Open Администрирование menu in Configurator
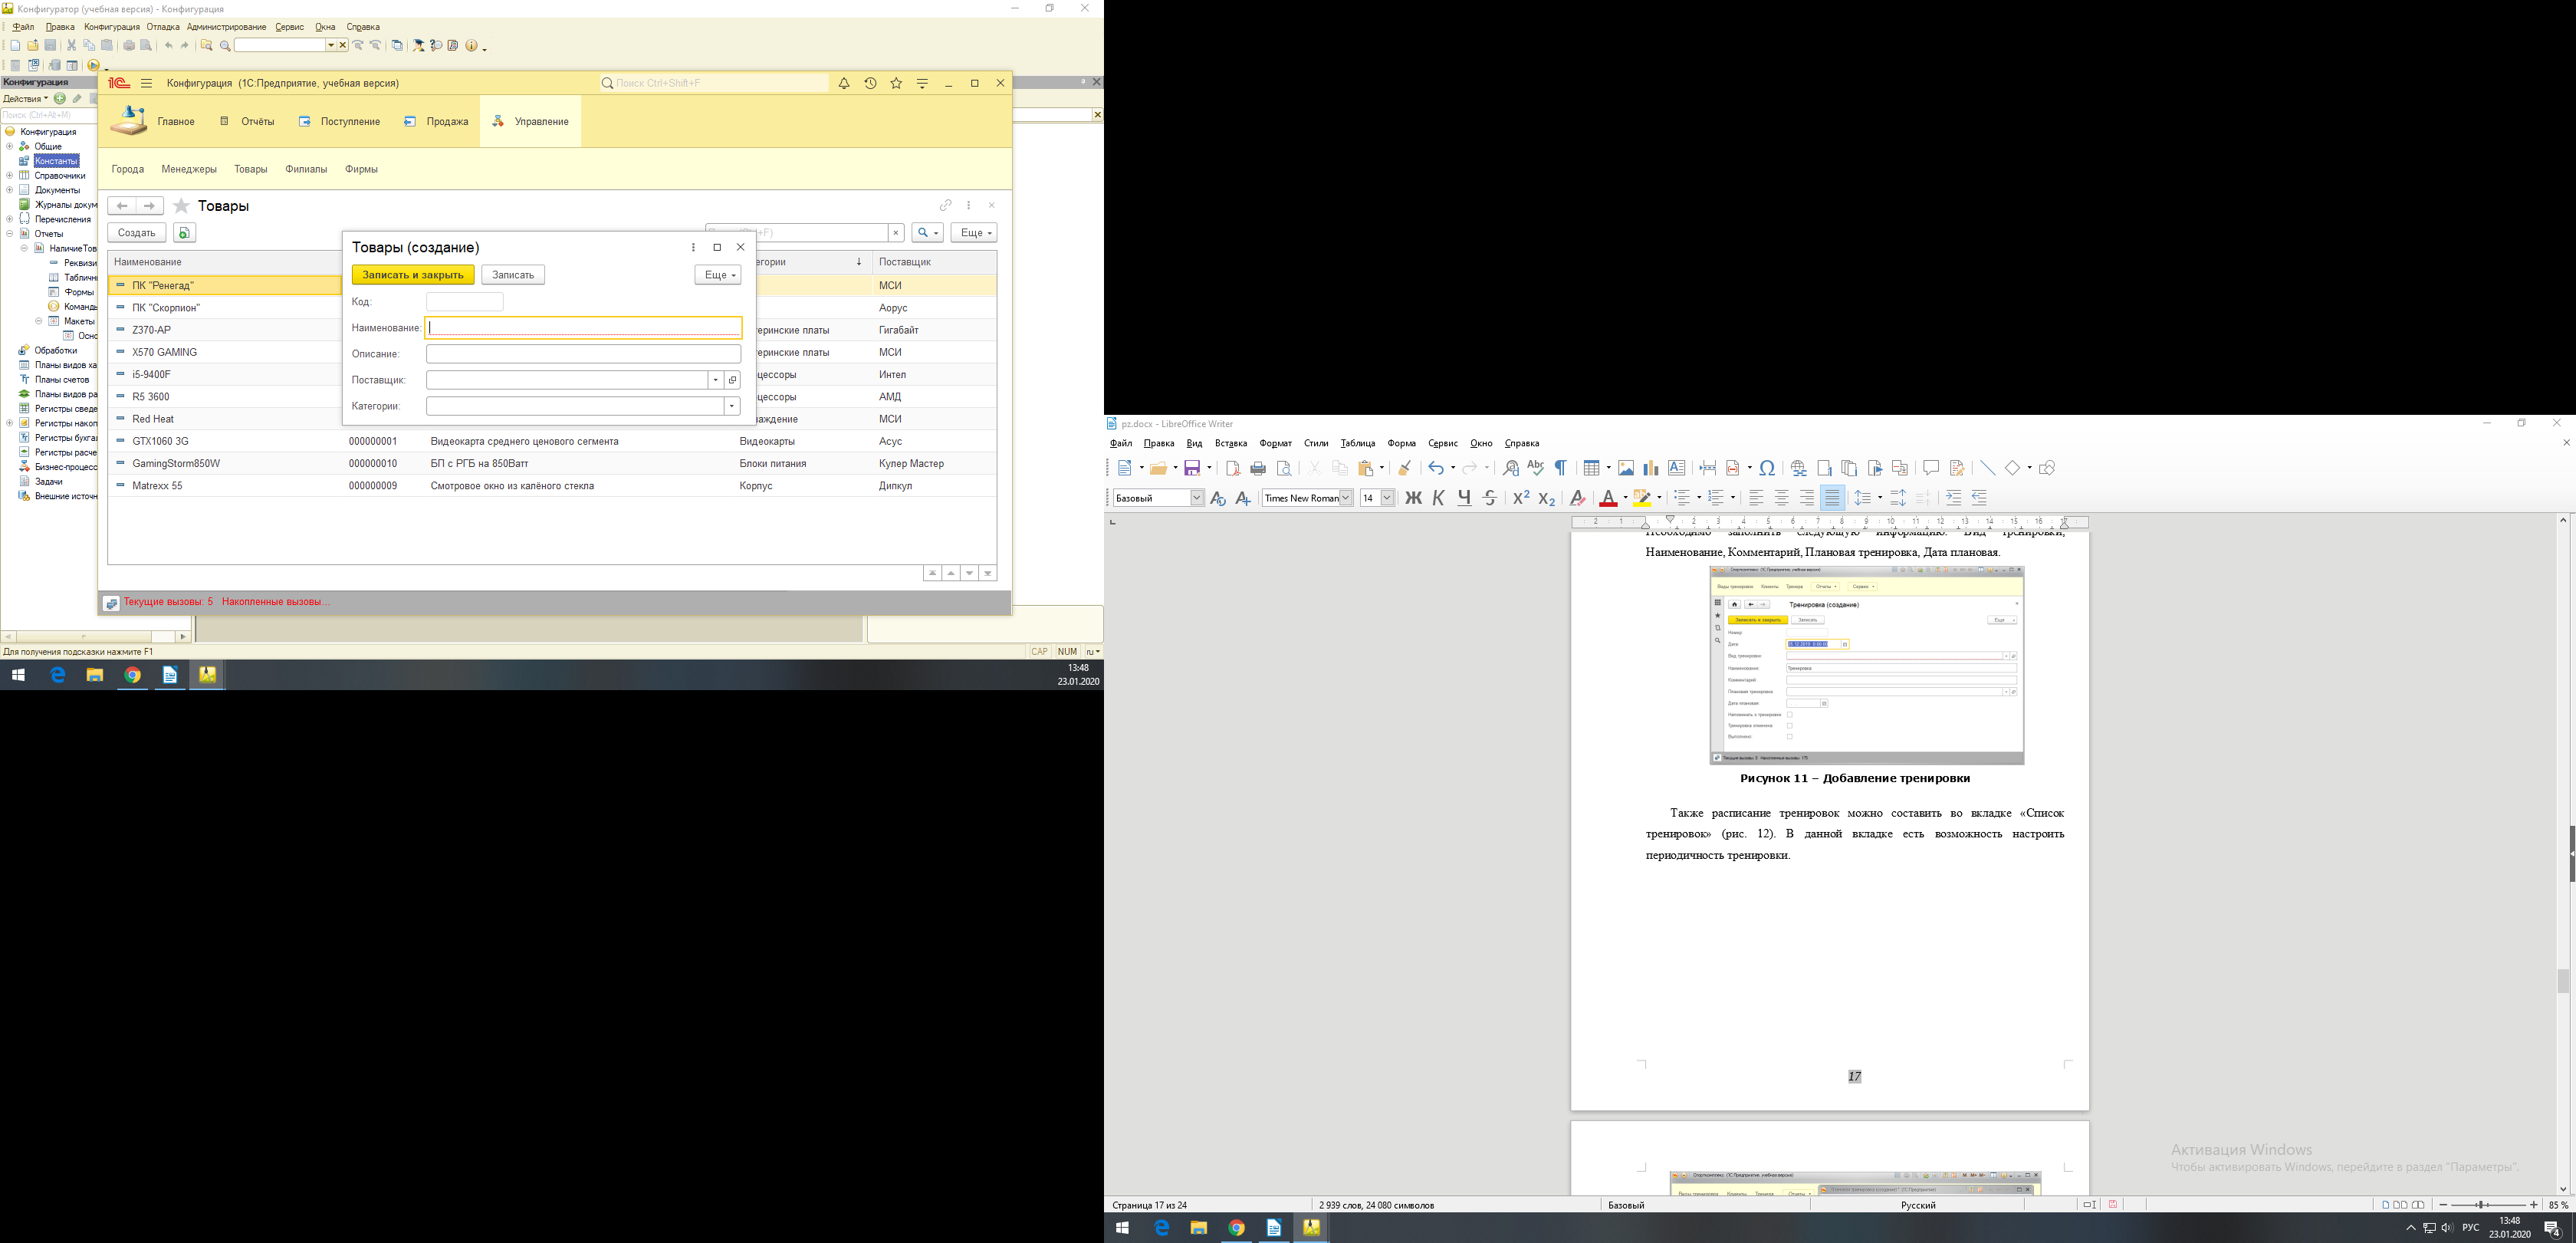 tap(227, 27)
